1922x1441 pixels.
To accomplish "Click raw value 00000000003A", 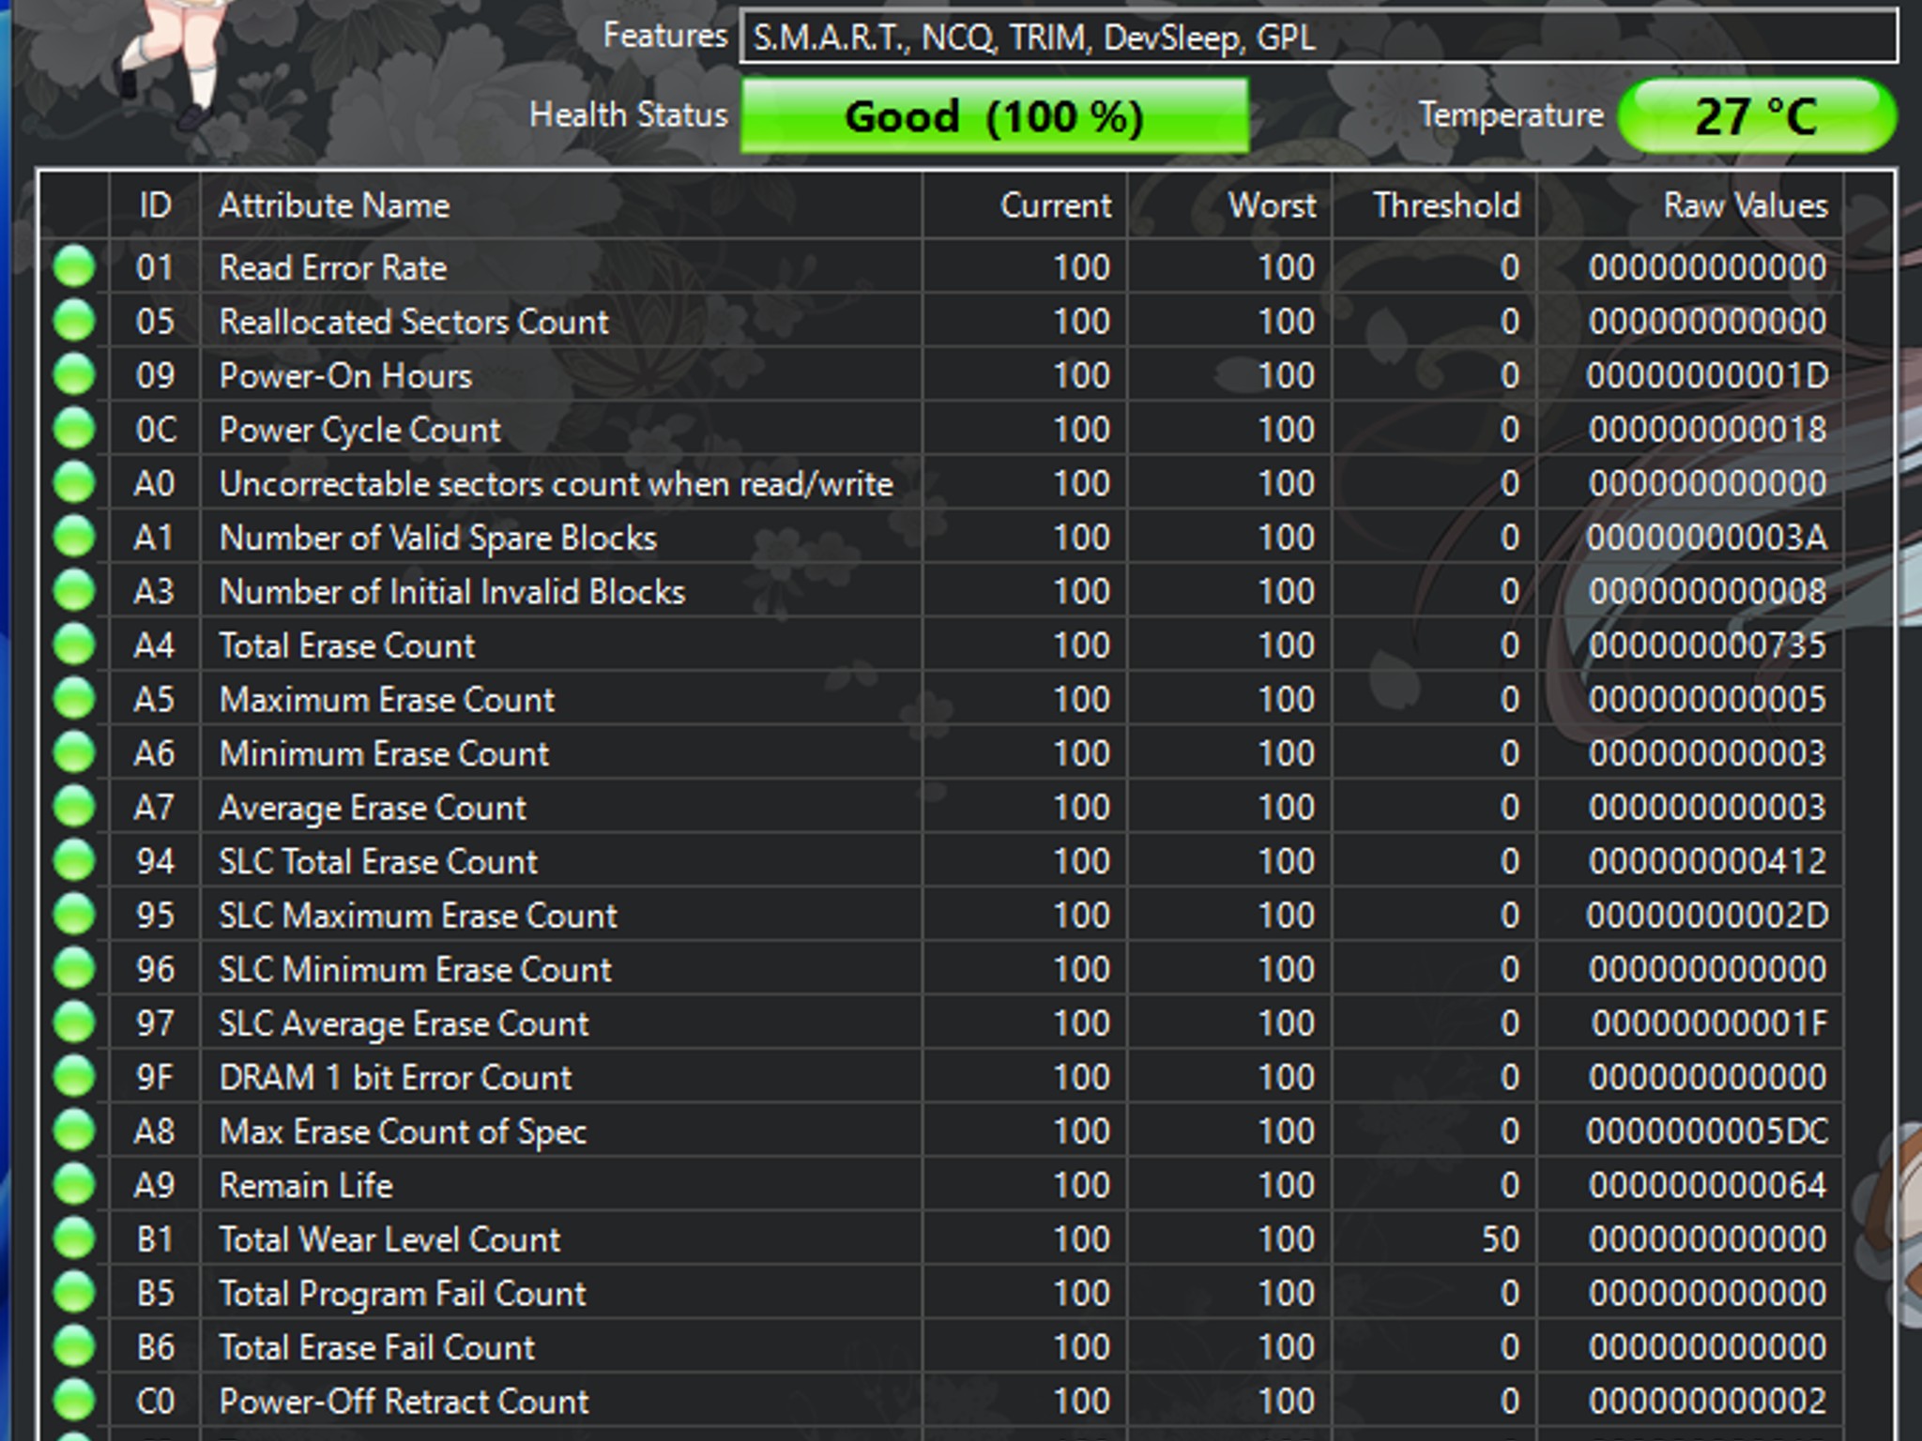I will pos(1707,538).
